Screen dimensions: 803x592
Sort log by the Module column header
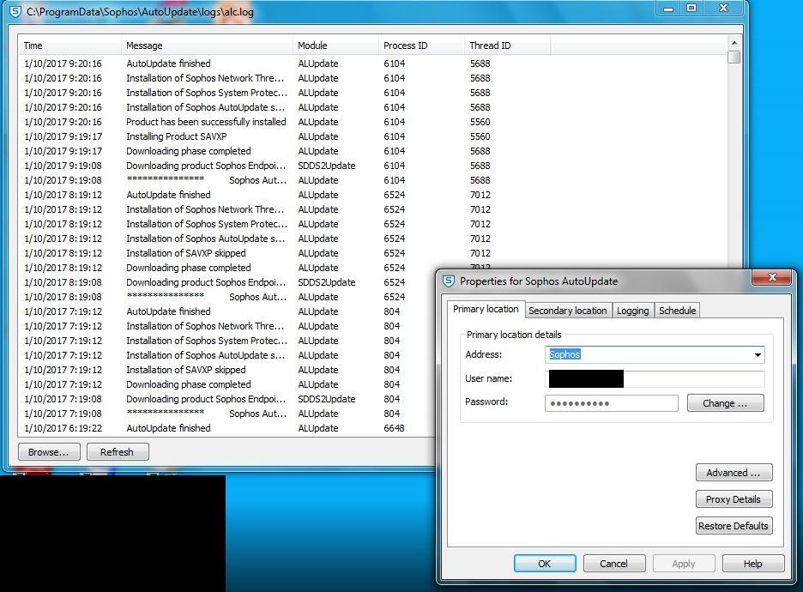click(335, 45)
